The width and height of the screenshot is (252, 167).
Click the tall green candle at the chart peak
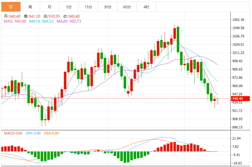[178, 39]
